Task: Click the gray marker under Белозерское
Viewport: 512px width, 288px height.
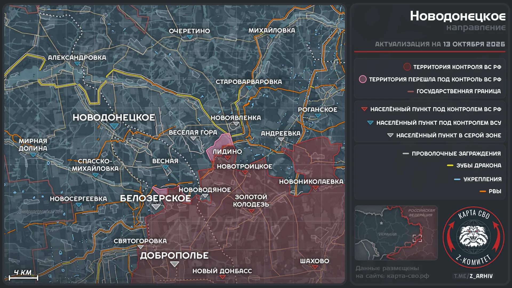Action: click(x=156, y=207)
